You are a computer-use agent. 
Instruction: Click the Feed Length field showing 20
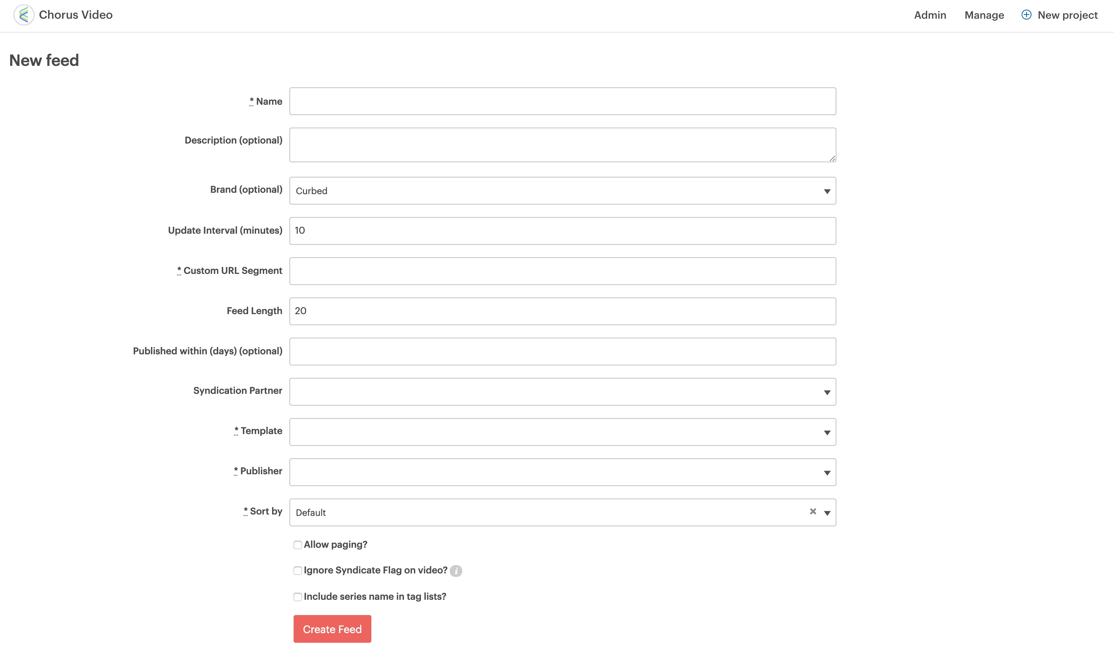point(562,311)
